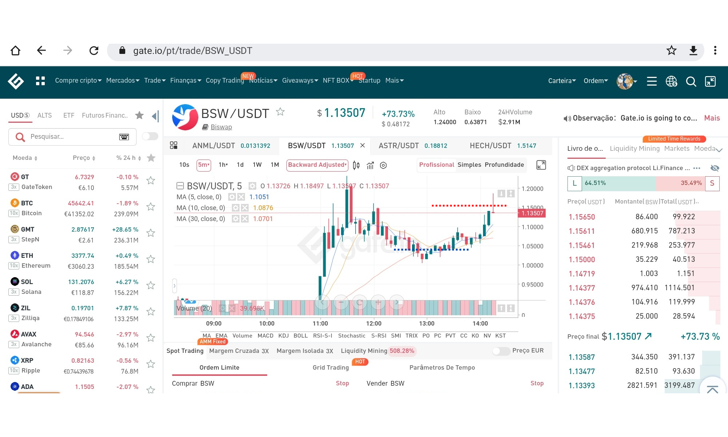Image resolution: width=728 pixels, height=437 pixels.
Task: Switch to the ETF market tab
Action: pyautogui.click(x=69, y=115)
